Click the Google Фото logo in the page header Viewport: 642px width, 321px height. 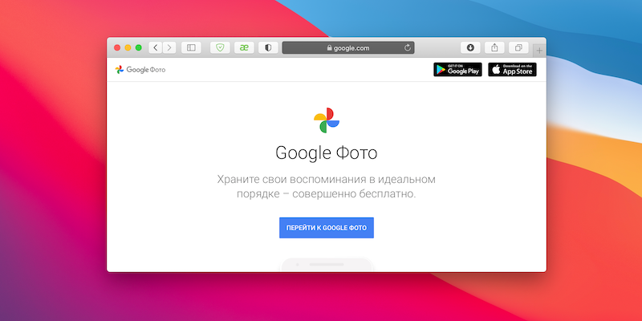(x=140, y=70)
